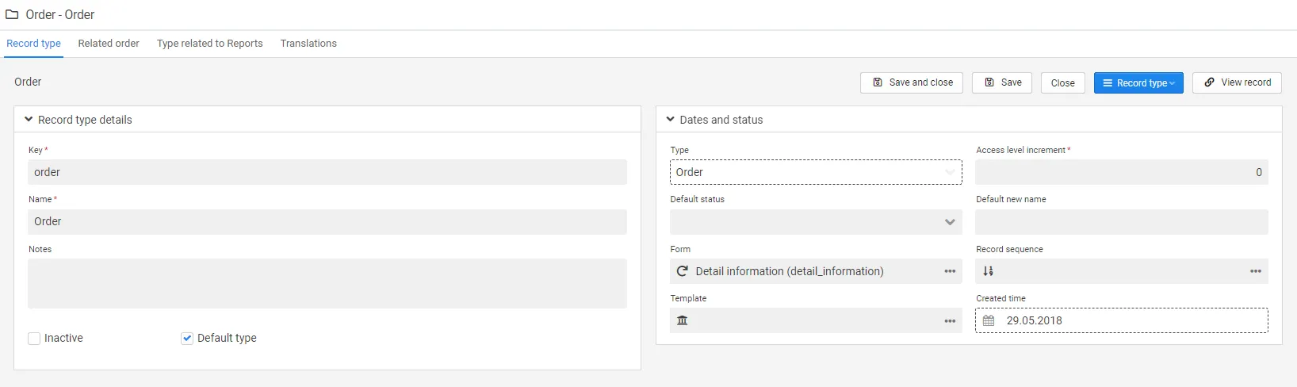Open the Record sequence ellipsis menu
The height and width of the screenshot is (387, 1297).
[1256, 271]
